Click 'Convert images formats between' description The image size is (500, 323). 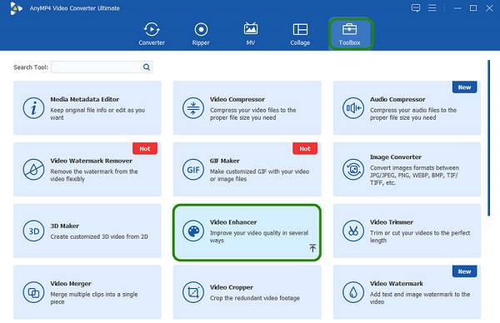click(414, 175)
